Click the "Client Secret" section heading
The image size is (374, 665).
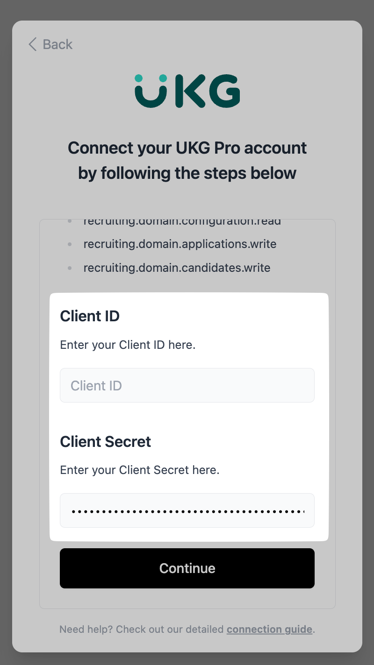tap(106, 441)
